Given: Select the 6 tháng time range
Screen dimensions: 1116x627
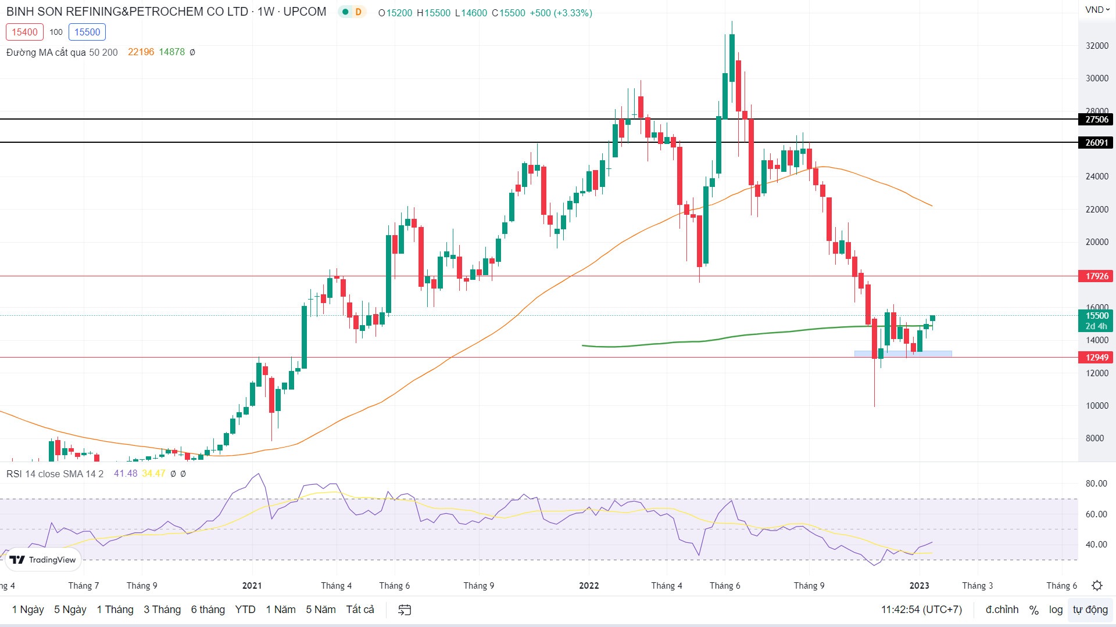Looking at the screenshot, I should pos(208,610).
